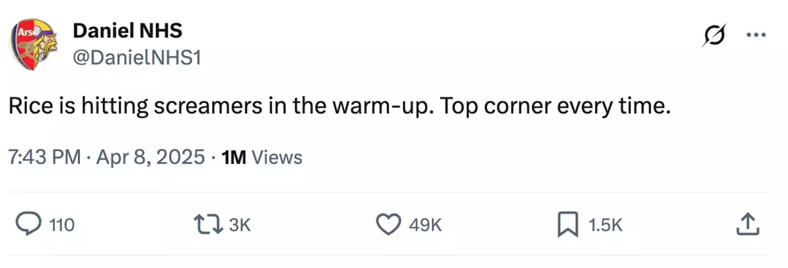The width and height of the screenshot is (788, 268).
Task: Click the 110 replies count
Action: point(62,225)
